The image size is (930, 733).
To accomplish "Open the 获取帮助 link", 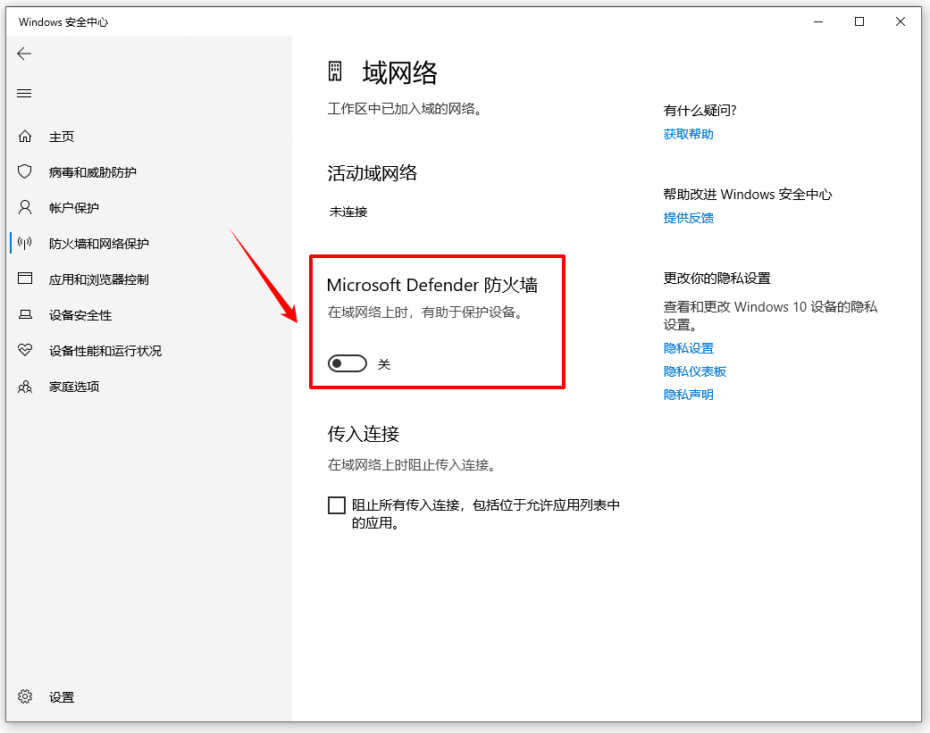I will [x=688, y=134].
